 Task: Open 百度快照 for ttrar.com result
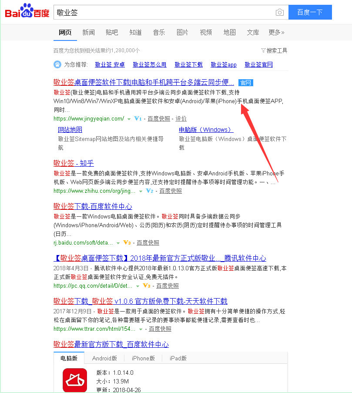coord(160,329)
